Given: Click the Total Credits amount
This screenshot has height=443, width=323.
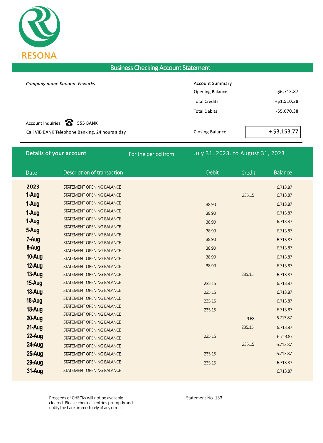Looking at the screenshot, I should tap(286, 101).
